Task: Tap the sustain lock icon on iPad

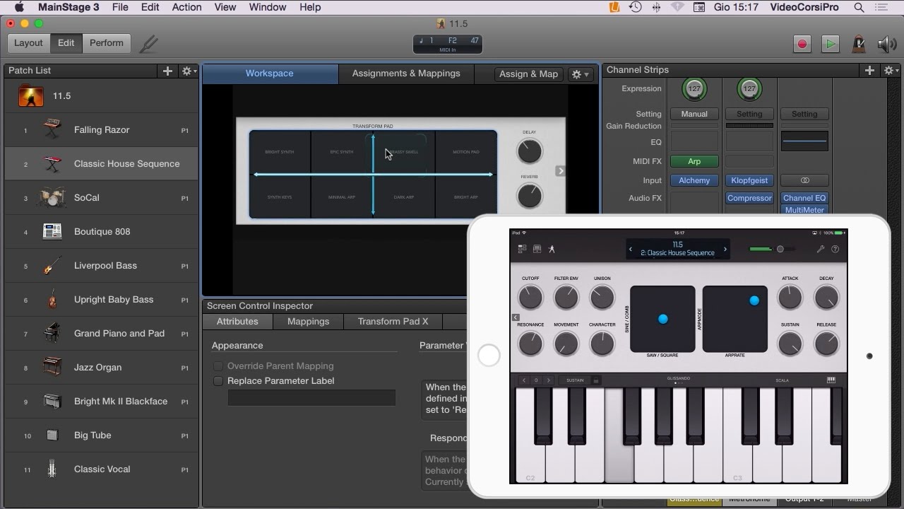Action: (x=596, y=380)
